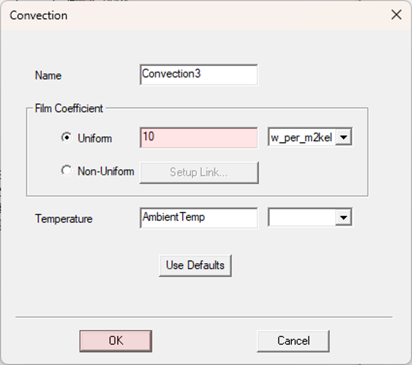
Task: Click the Name label
Action: (48, 75)
